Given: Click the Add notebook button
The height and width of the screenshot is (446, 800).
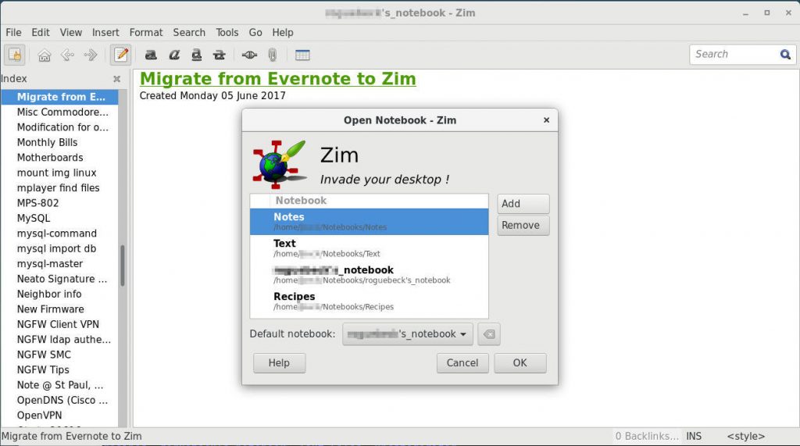Looking at the screenshot, I should [x=523, y=204].
